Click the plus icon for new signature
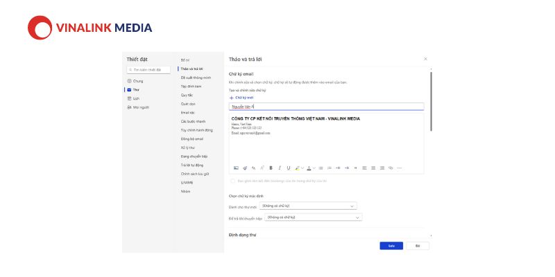Screen dimensions: 555x277 point(232,98)
